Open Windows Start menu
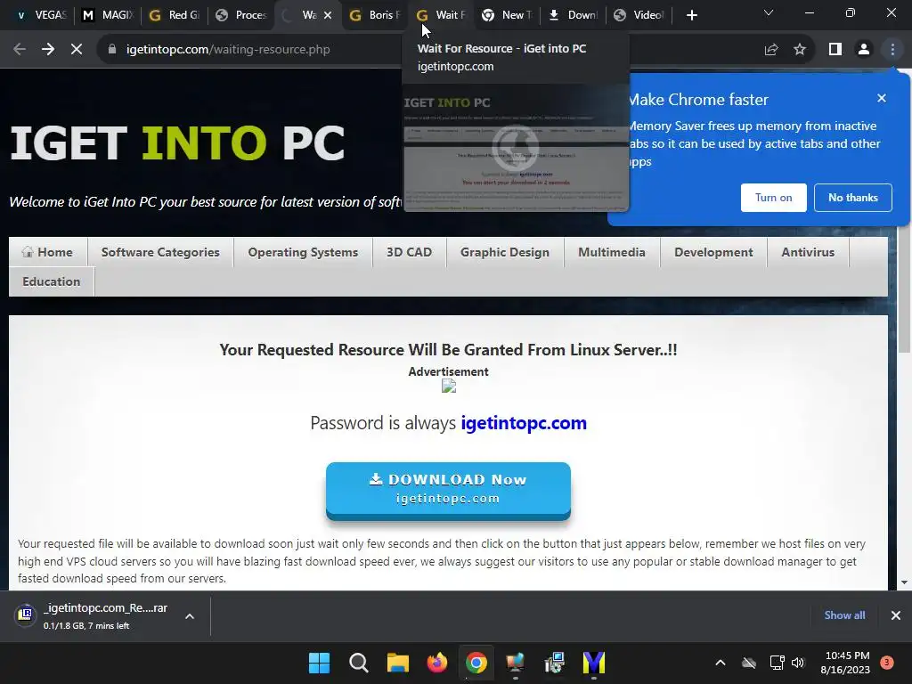This screenshot has height=684, width=912. point(320,663)
